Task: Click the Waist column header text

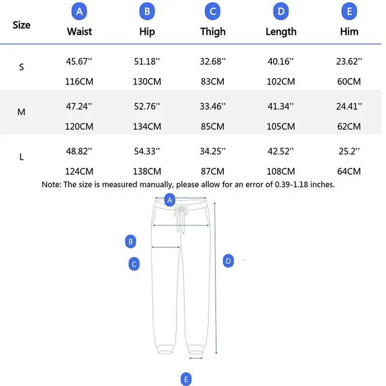Action: (79, 32)
